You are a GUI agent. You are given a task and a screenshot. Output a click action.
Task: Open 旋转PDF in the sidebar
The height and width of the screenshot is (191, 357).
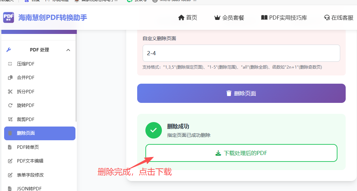point(25,105)
